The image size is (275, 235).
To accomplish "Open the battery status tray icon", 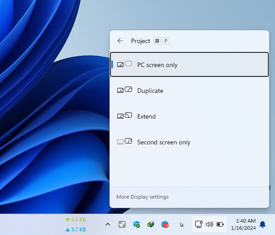I will [220, 224].
